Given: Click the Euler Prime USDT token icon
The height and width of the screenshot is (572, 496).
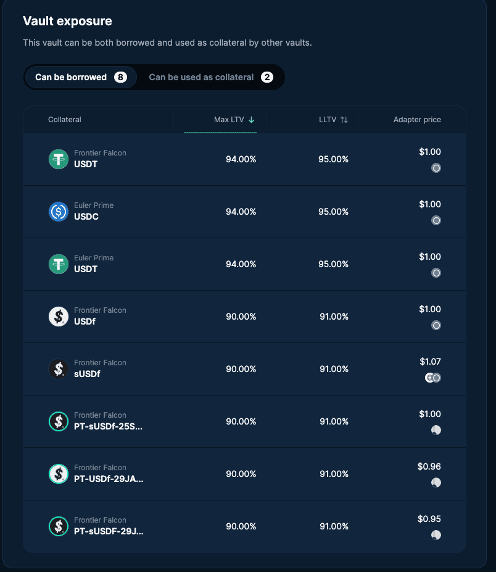Looking at the screenshot, I should [x=59, y=264].
